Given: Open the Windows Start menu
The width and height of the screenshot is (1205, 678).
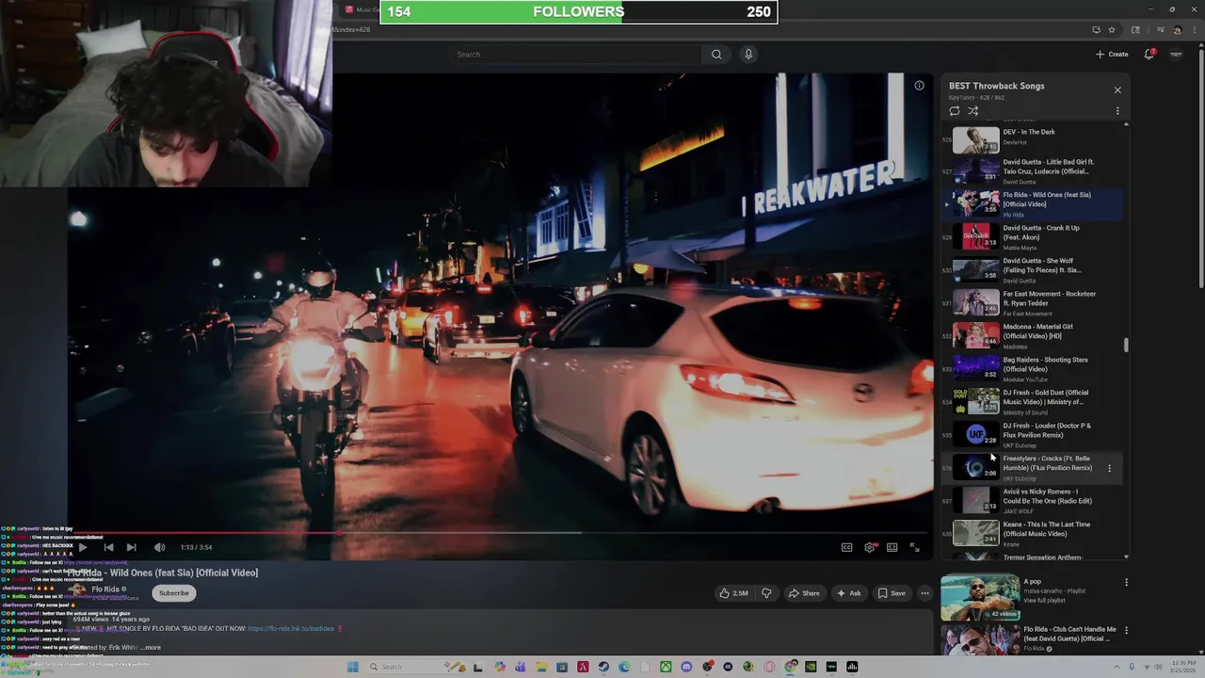Looking at the screenshot, I should pos(352,667).
